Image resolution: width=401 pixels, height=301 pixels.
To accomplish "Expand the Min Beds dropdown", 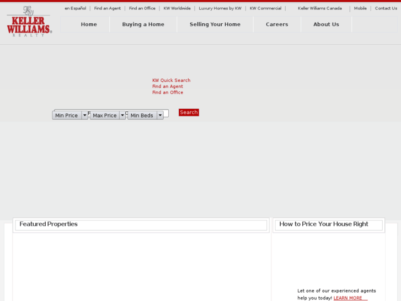I will 146,115.
